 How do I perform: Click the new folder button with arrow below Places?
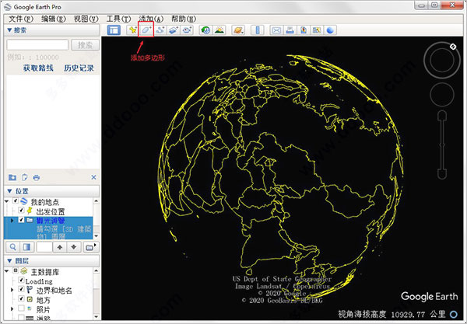point(90,247)
